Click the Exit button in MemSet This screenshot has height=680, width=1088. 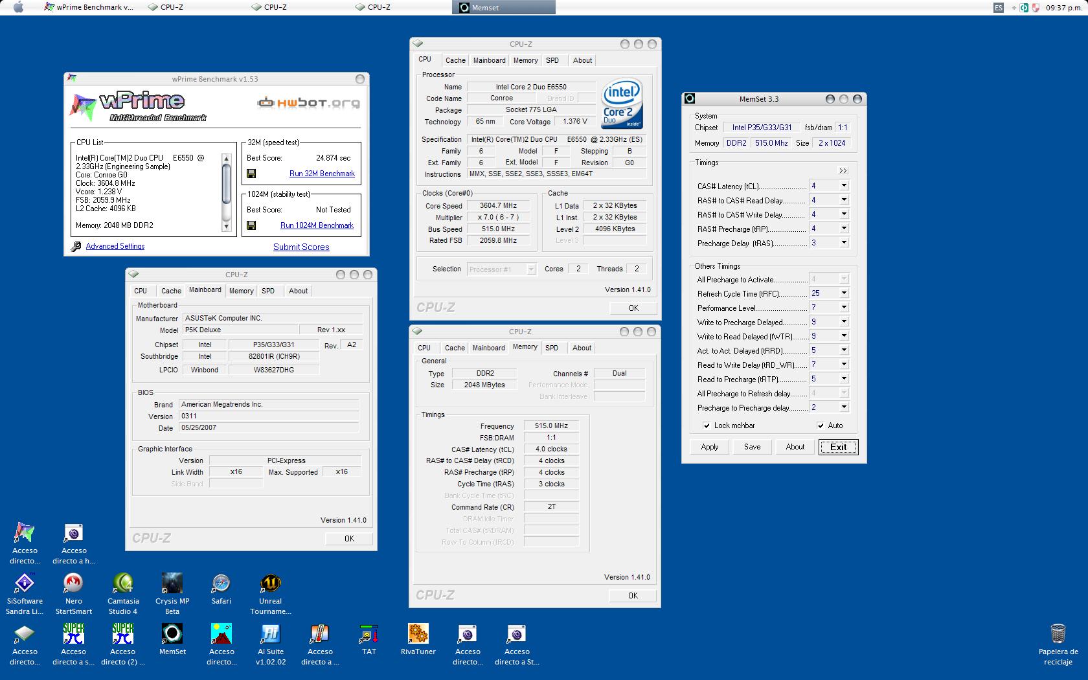(x=838, y=447)
